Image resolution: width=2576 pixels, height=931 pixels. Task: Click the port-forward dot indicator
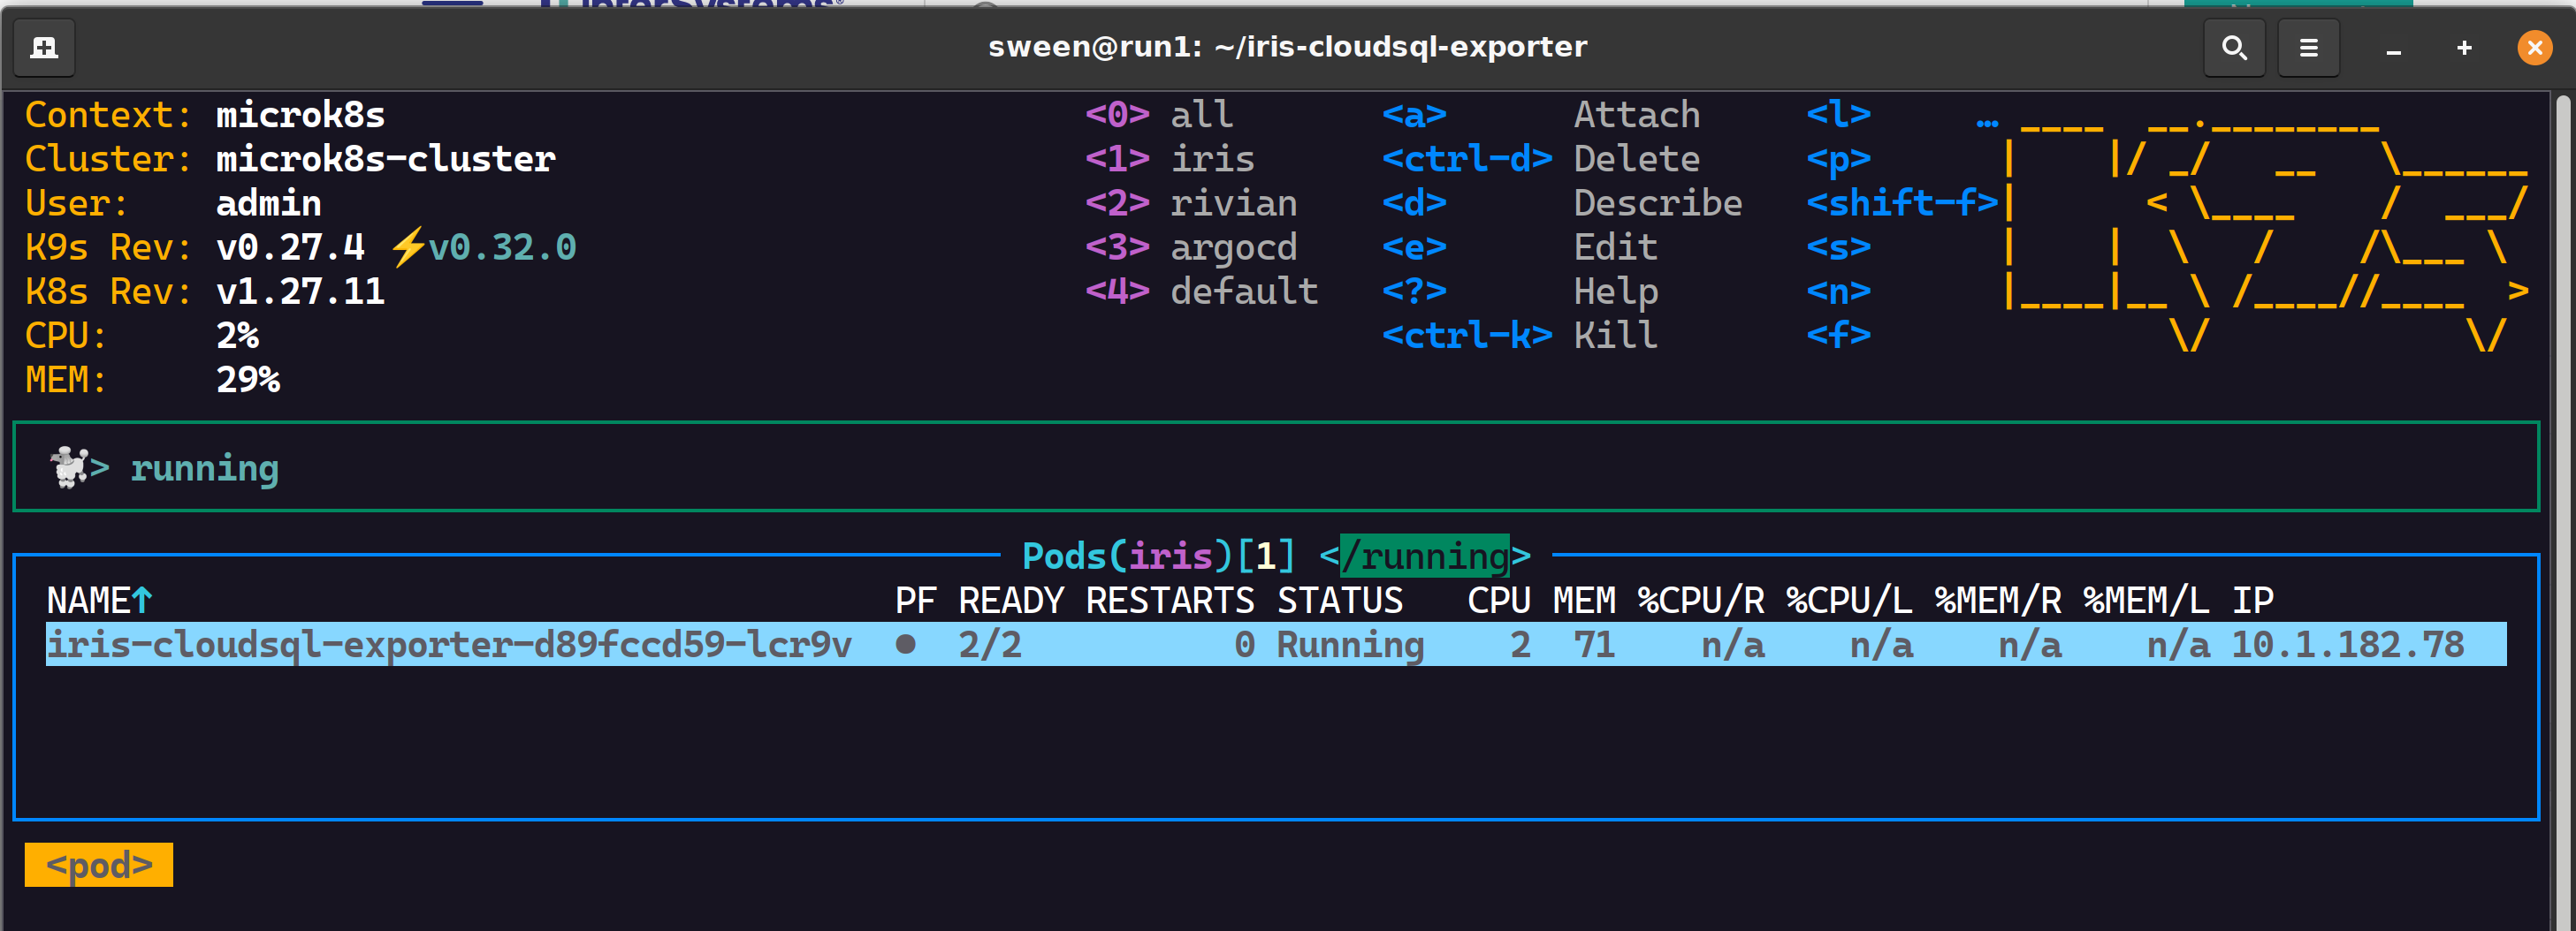pos(905,644)
